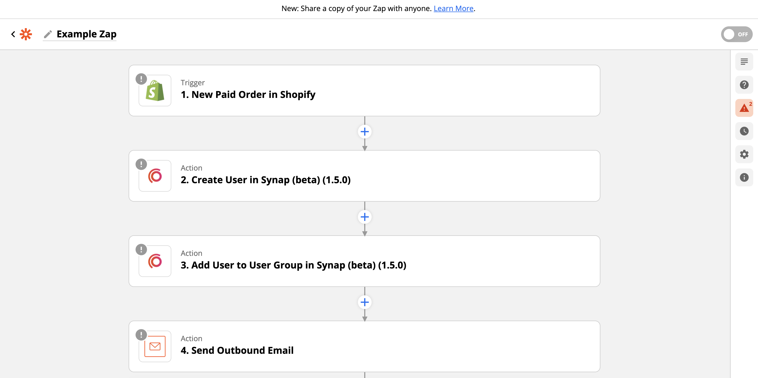
Task: Click banner text about sharing a Zap copy
Action: (x=356, y=8)
